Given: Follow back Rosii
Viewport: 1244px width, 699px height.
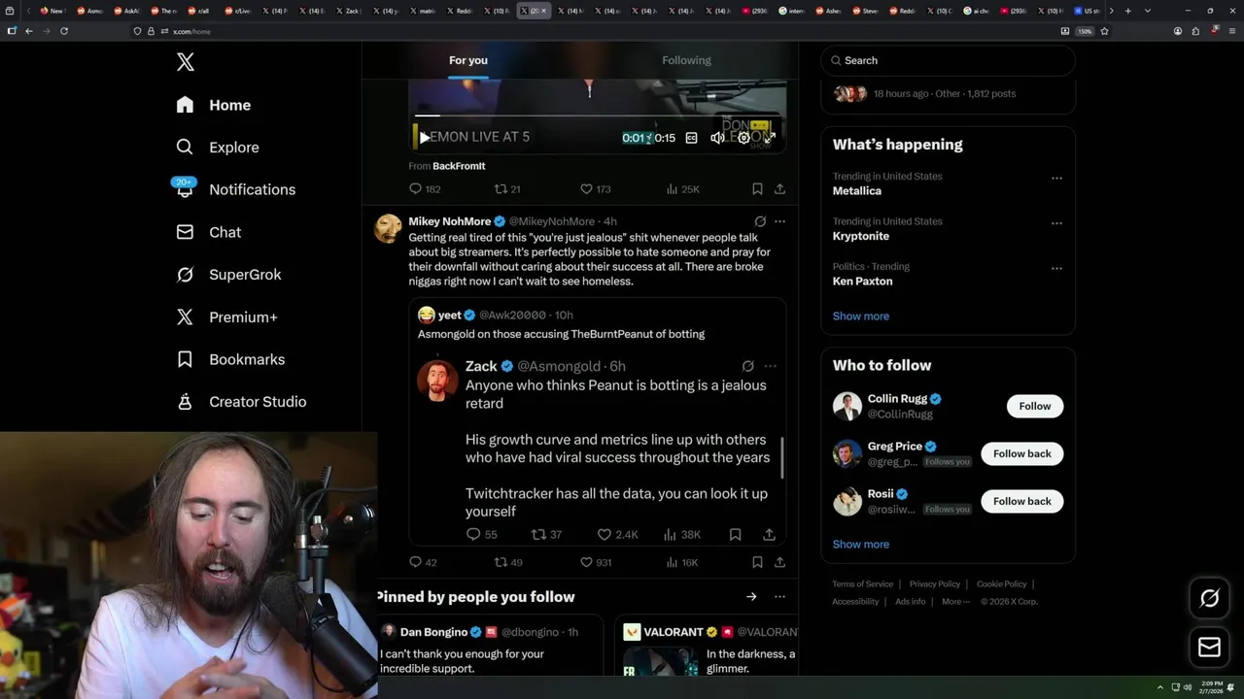Looking at the screenshot, I should point(1022,501).
